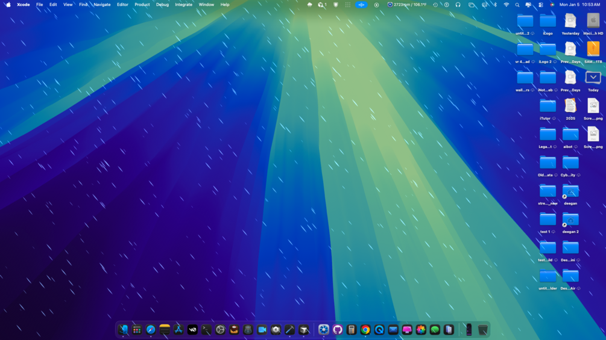
Task: Launch Calculator from the Dock
Action: pos(352,330)
